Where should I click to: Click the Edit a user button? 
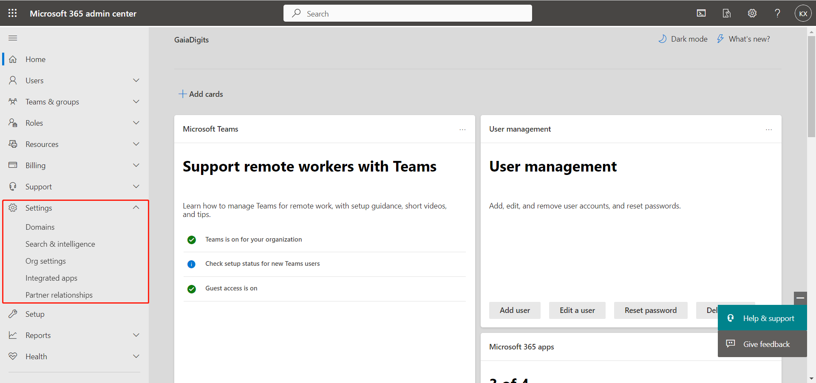click(577, 310)
